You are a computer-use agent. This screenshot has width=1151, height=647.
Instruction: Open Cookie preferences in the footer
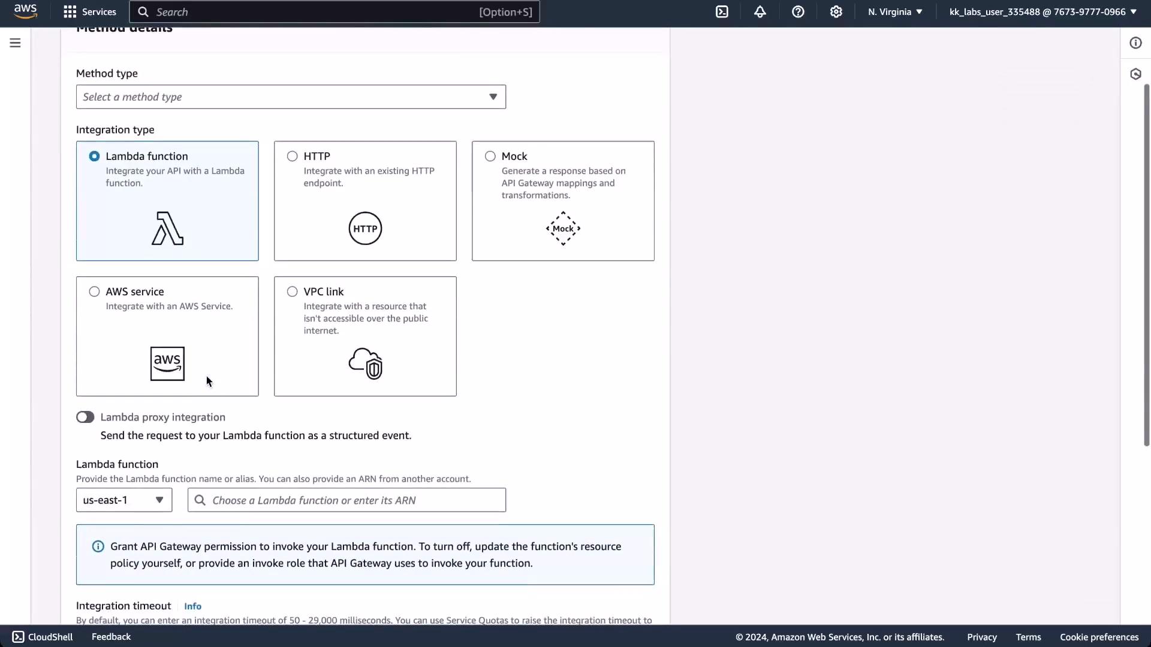[1099, 637]
